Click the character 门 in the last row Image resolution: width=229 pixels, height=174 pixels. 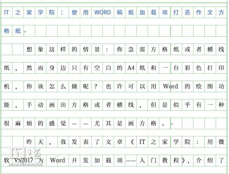tap(154, 160)
